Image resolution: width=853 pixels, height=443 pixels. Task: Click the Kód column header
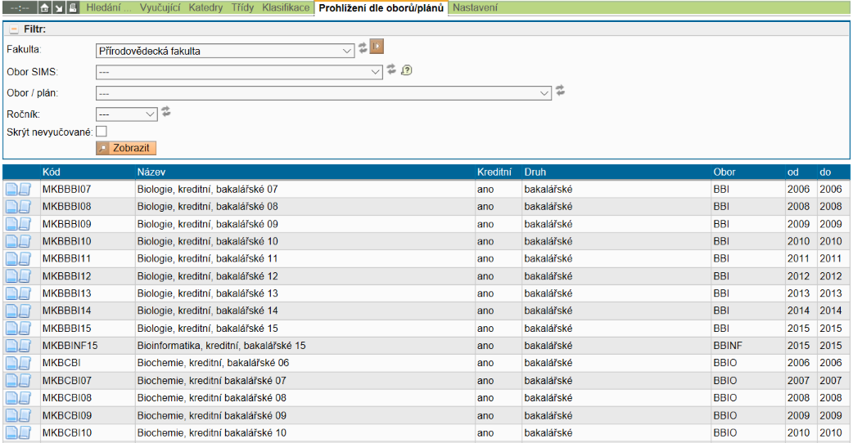(52, 172)
